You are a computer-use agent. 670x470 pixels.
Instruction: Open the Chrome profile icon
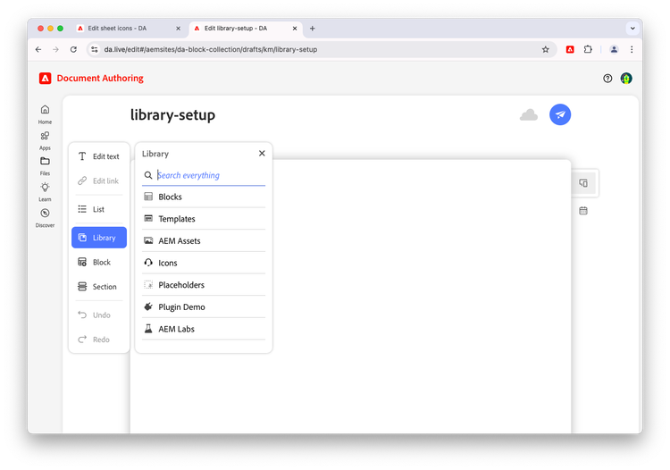[x=614, y=49]
